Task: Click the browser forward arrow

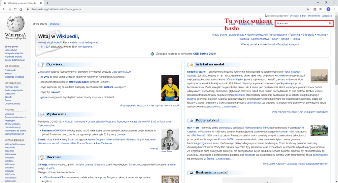Action: click(x=10, y=9)
